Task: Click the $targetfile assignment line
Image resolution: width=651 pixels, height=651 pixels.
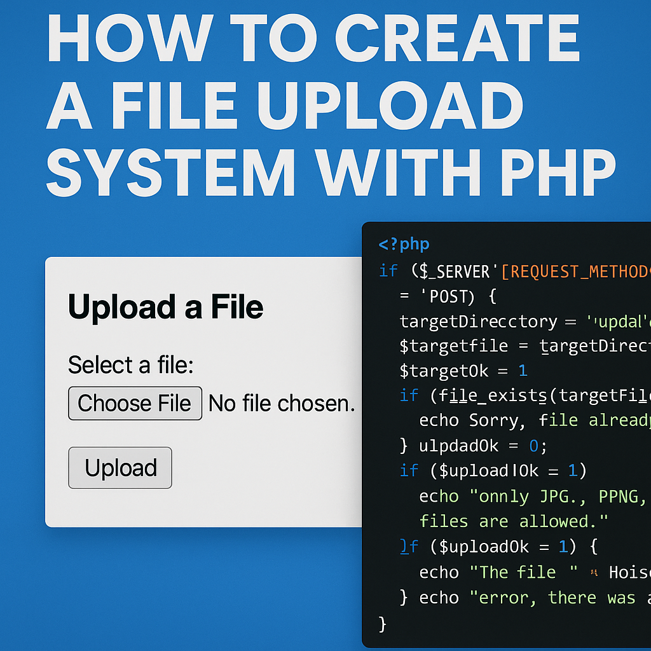Action: coord(502,345)
